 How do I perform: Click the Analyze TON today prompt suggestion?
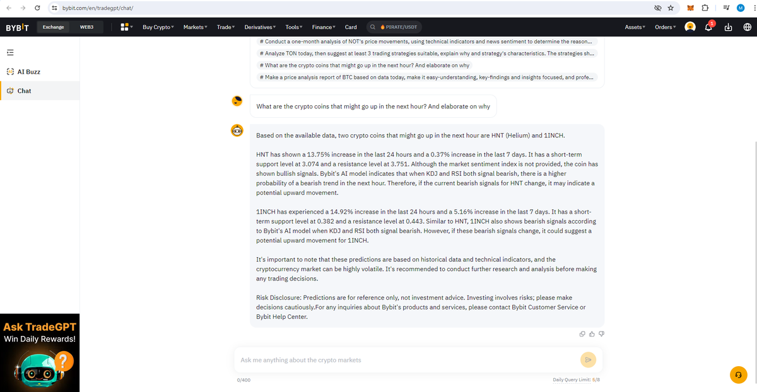pos(427,54)
